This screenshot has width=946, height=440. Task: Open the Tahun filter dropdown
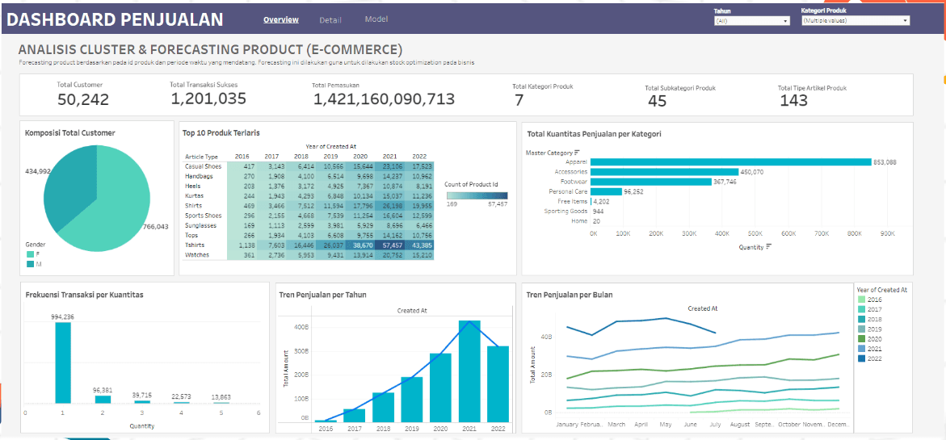tap(752, 20)
